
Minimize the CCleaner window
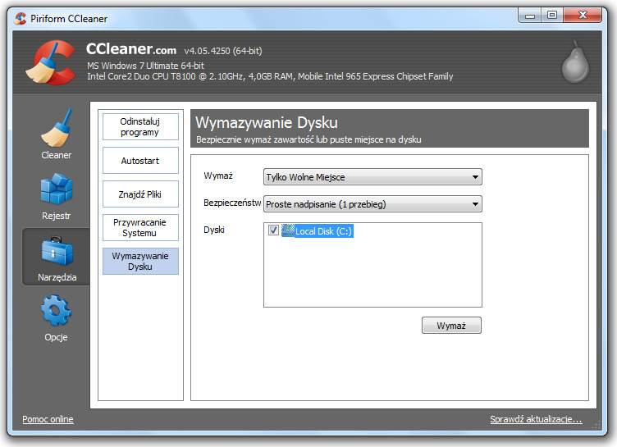(530, 16)
